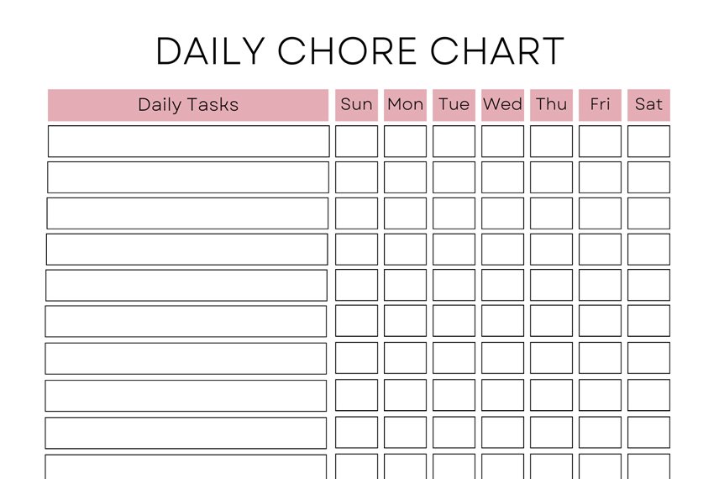719x479 pixels.
Task: Tick the Fri box in third task row
Action: click(x=600, y=213)
